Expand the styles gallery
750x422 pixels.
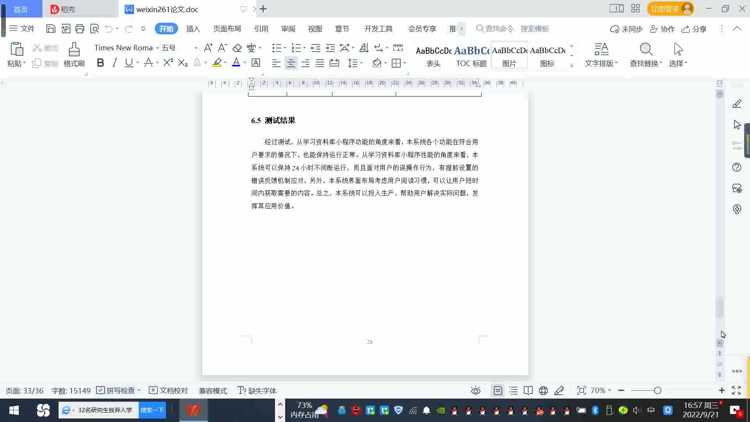click(571, 66)
